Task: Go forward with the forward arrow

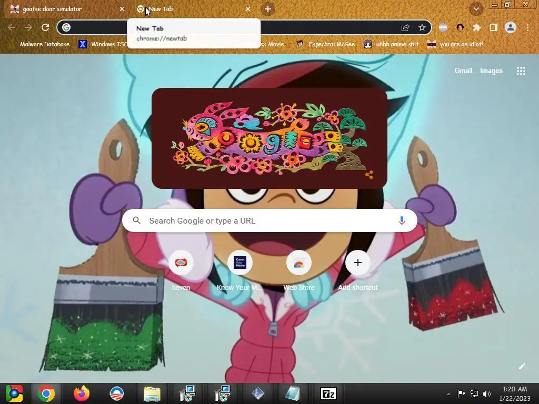Action: tap(28, 27)
